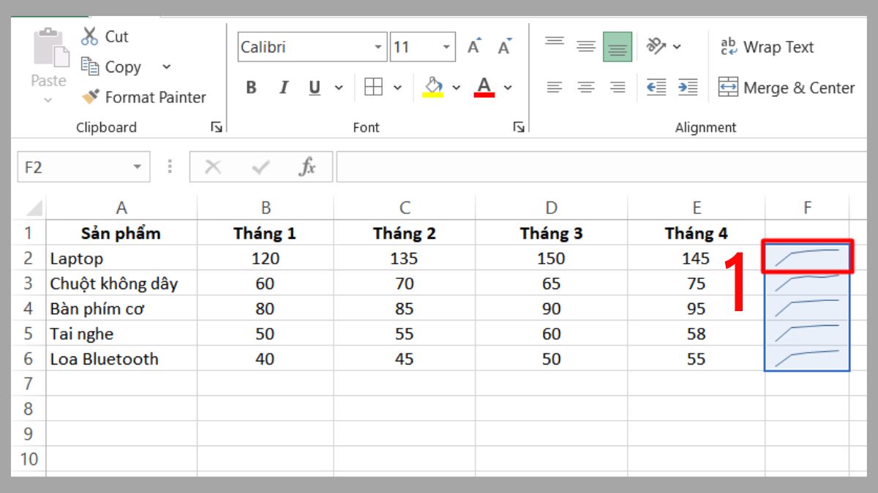Apply center alignment to the selection
The width and height of the screenshot is (878, 493).
[585, 87]
